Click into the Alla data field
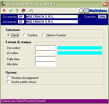109x104 pixels. 45,64
